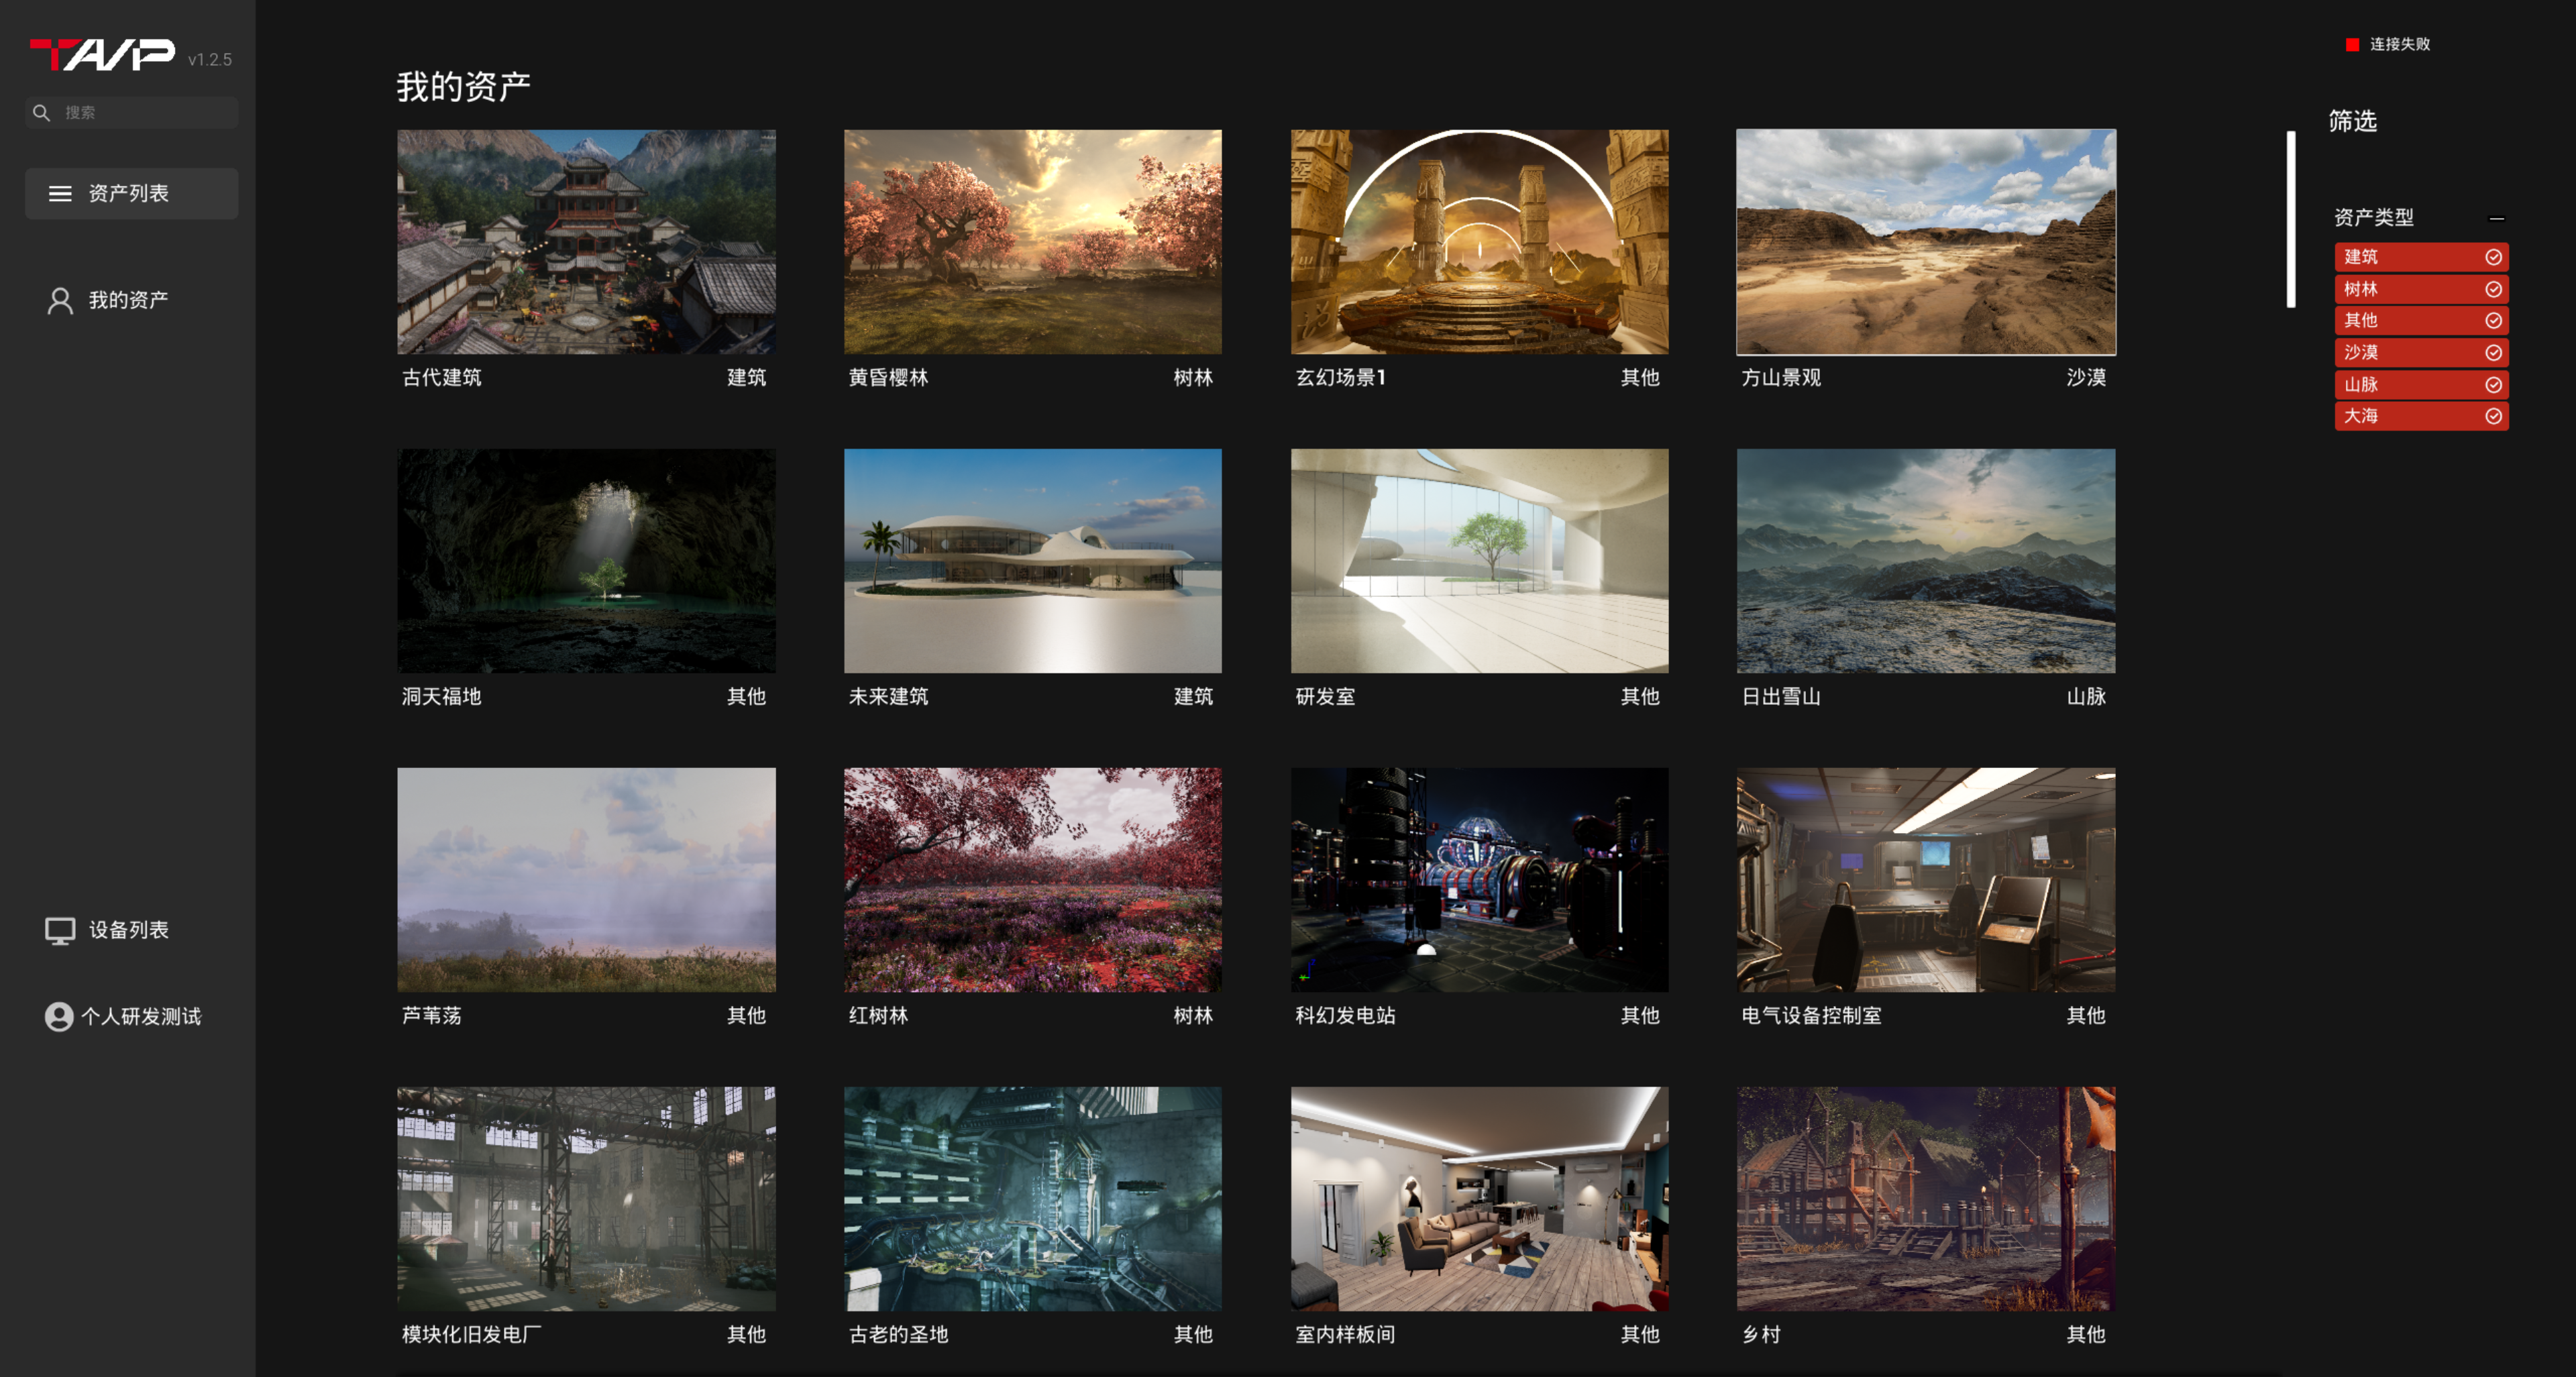Click the 古代建筑 asset name
2576x1377 pixels.
[442, 378]
